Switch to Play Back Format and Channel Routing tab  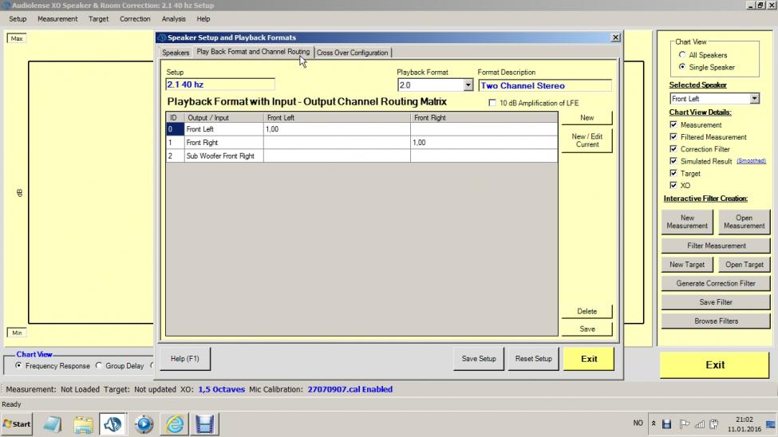click(x=253, y=52)
